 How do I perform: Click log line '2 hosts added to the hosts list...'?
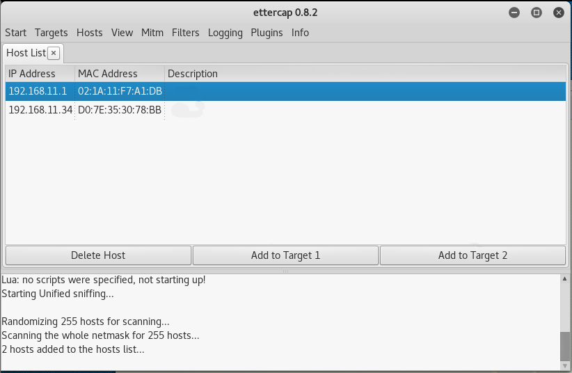click(73, 349)
